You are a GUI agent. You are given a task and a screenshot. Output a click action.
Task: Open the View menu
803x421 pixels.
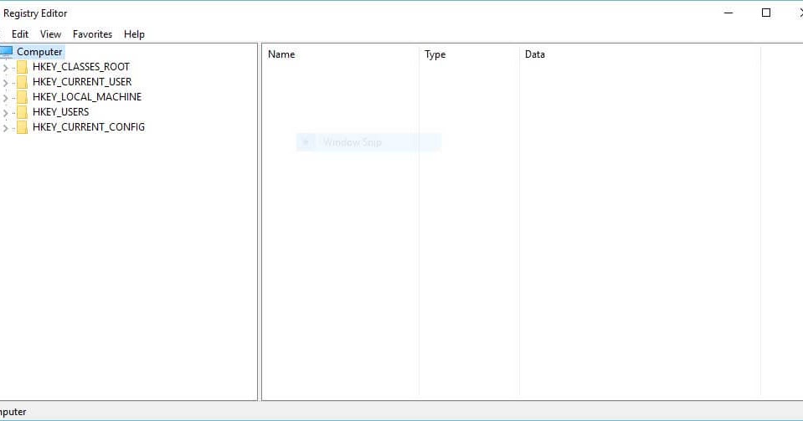pos(51,34)
